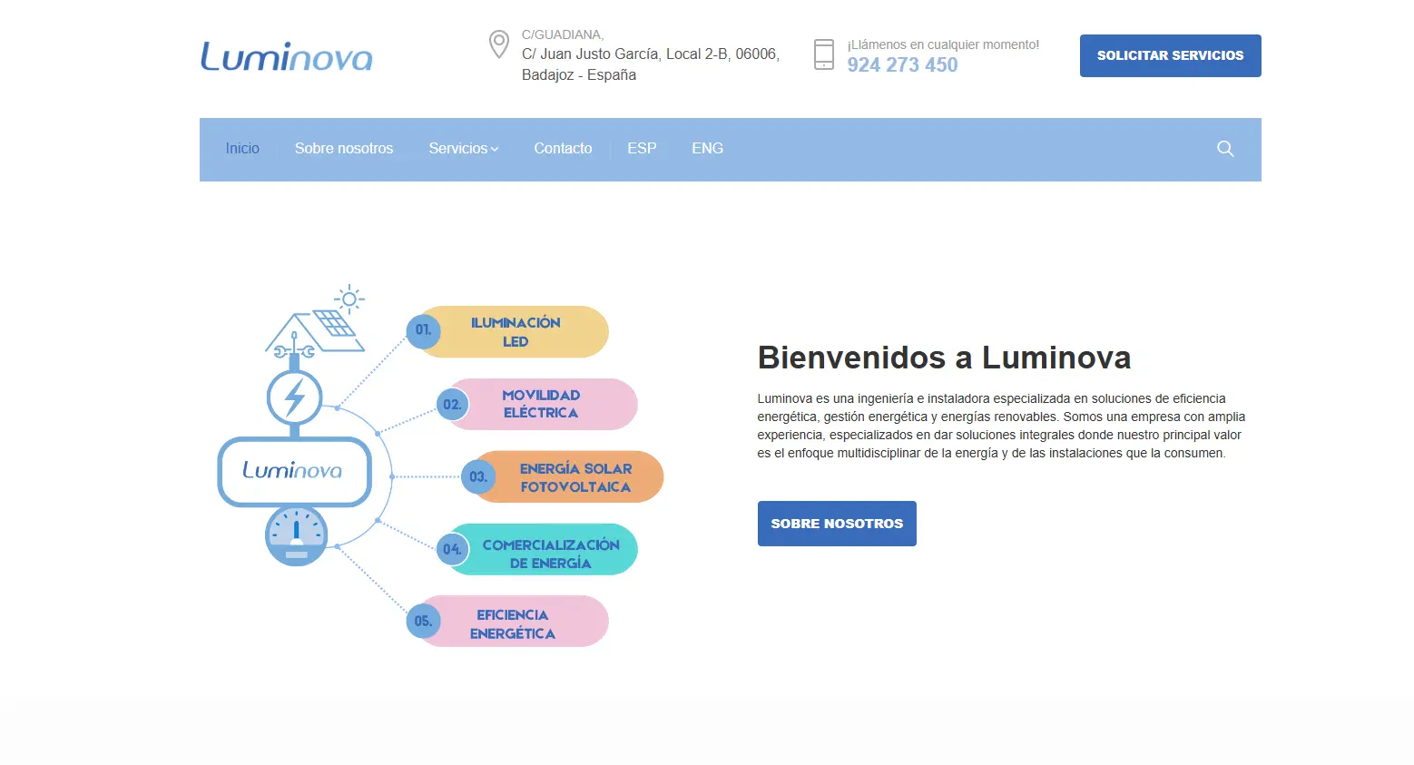Open the Inicio menu item
The height and width of the screenshot is (765, 1414).
[242, 149]
